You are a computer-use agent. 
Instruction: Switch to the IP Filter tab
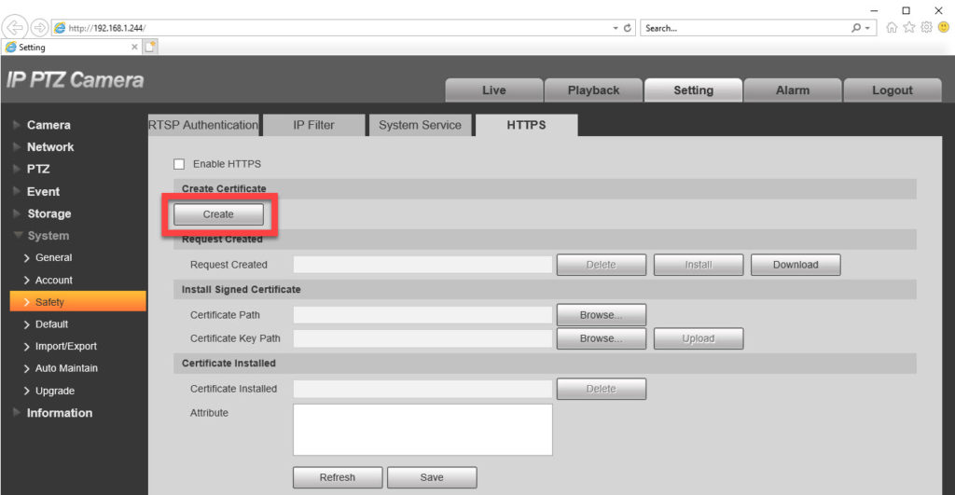pos(313,125)
